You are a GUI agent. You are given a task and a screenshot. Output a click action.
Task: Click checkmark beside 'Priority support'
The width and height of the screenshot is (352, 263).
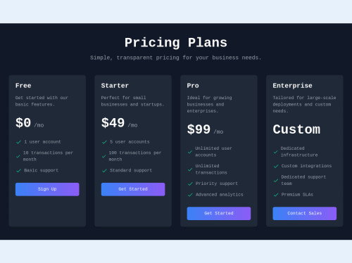point(190,184)
